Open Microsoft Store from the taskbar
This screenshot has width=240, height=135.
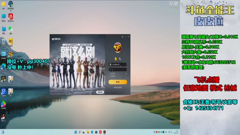click(96, 132)
